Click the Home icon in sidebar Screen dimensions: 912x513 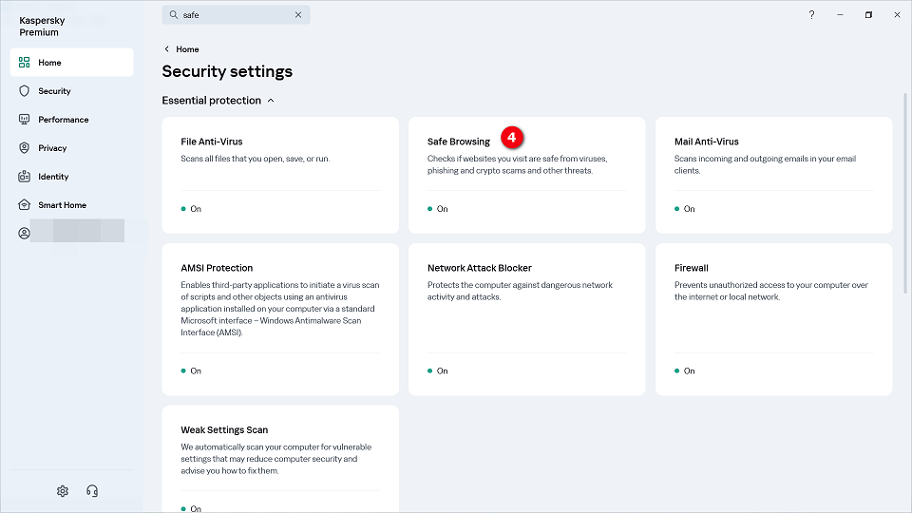[25, 63]
